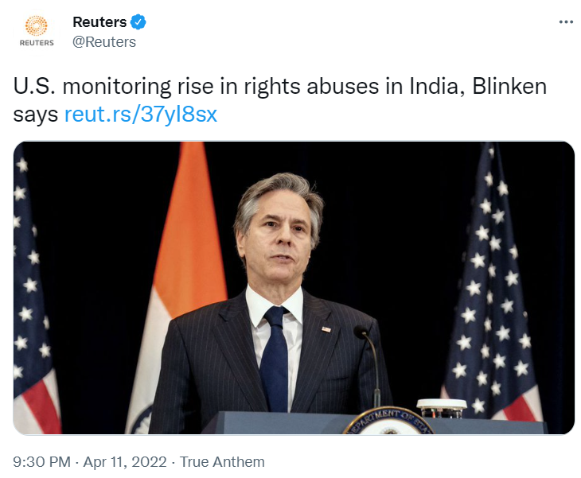581x478 pixels.
Task: Click the Reuters circular dotted logo avatar
Action: click(x=37, y=24)
